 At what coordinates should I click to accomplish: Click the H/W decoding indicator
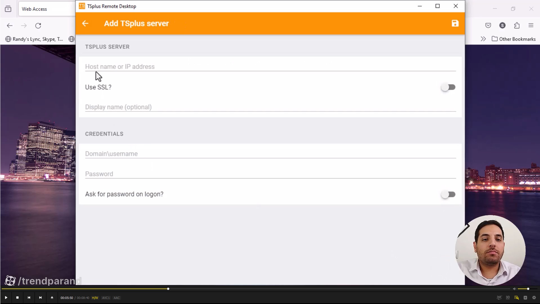coord(95,298)
